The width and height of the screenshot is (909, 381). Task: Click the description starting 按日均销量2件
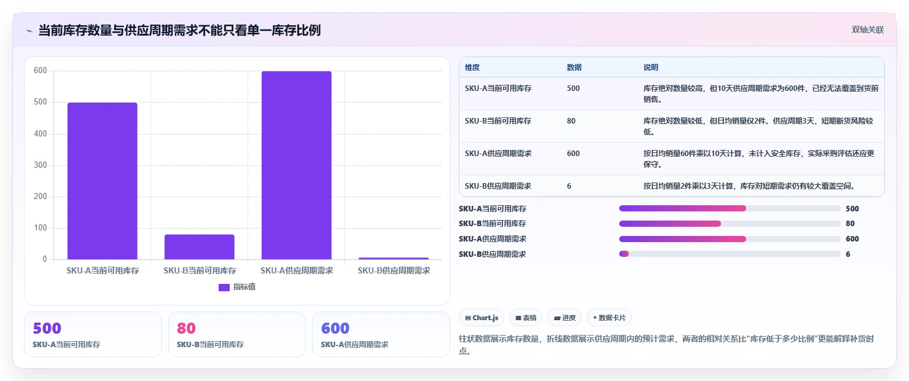(749, 186)
